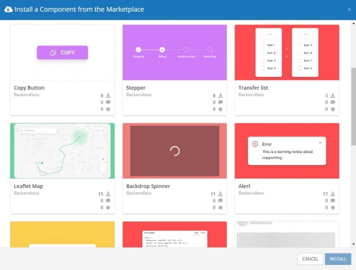Click the download icon on Leaflet Map card

108,194
